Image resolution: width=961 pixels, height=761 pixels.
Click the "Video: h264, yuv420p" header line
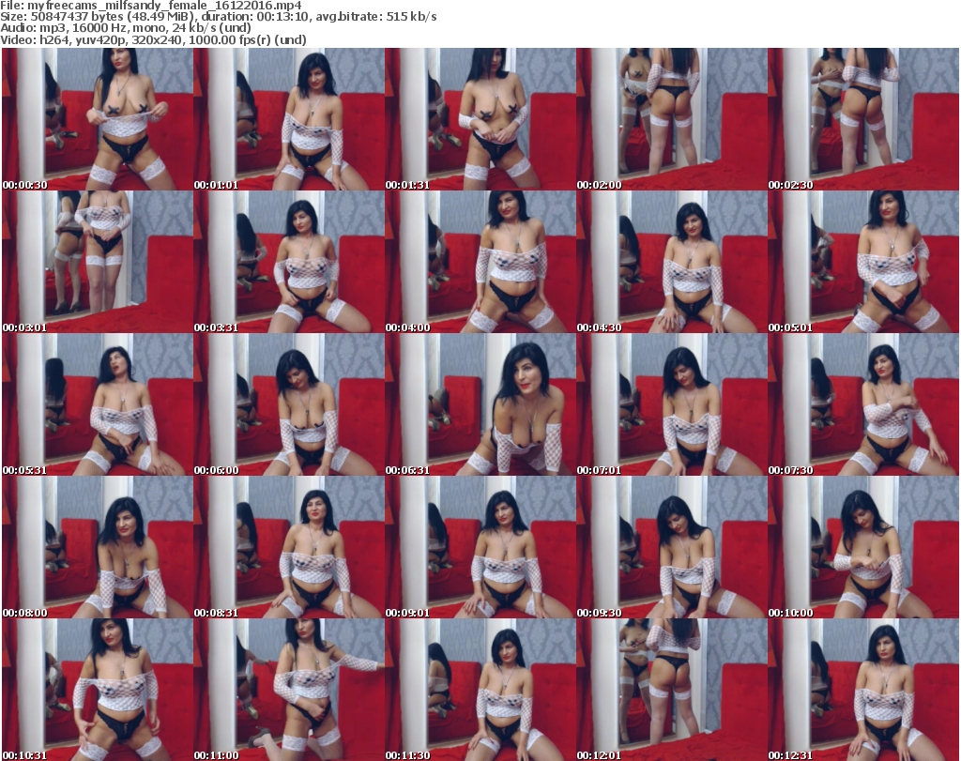153,40
